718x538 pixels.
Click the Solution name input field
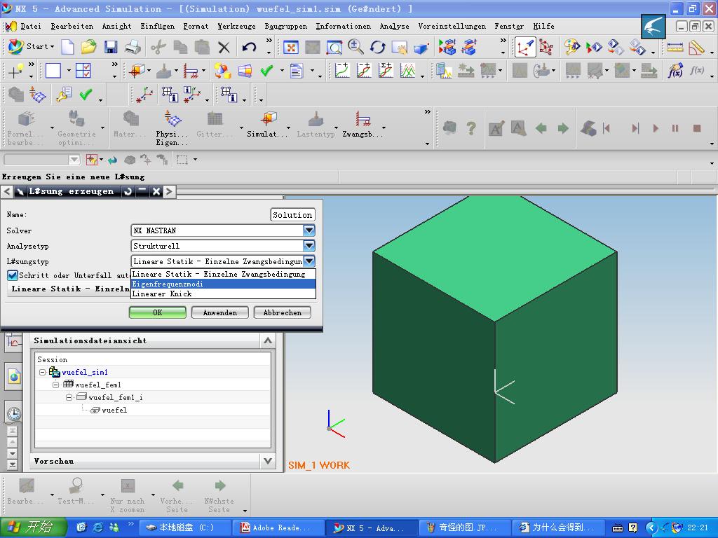coord(292,215)
